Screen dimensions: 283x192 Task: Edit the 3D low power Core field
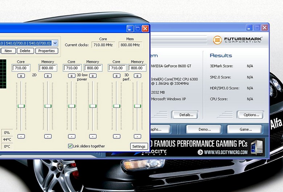[x=72, y=68]
